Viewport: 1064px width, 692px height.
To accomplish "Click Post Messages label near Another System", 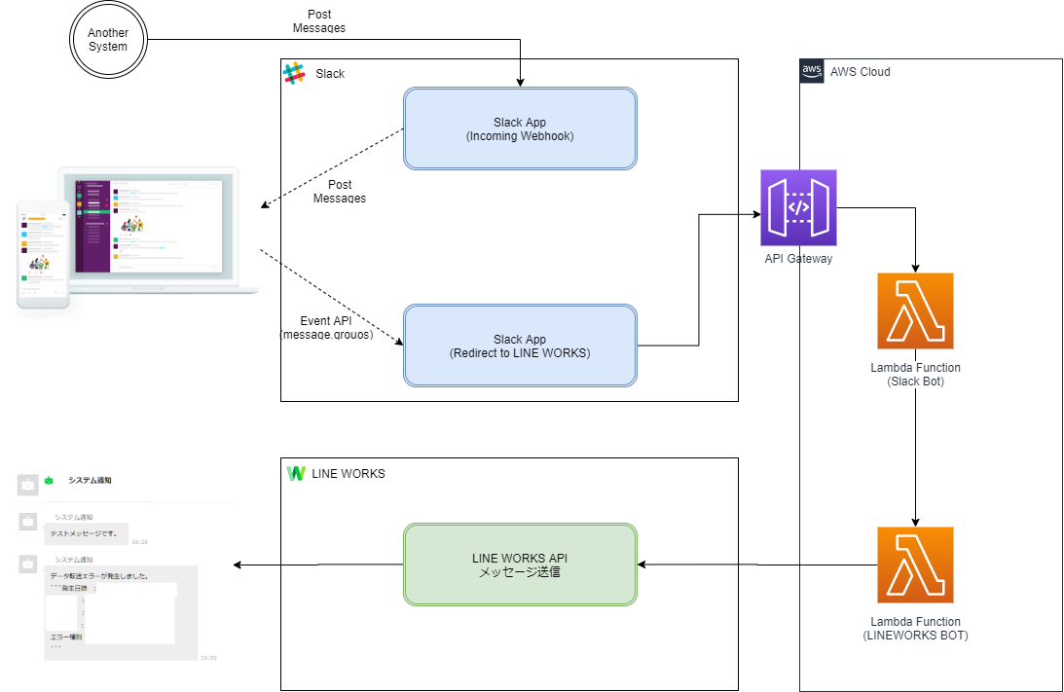I will pos(319,21).
